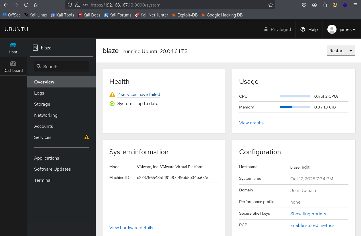This screenshot has height=236, width=361.
Task: Click Show fingerprints for SSH keys
Action: click(x=308, y=214)
